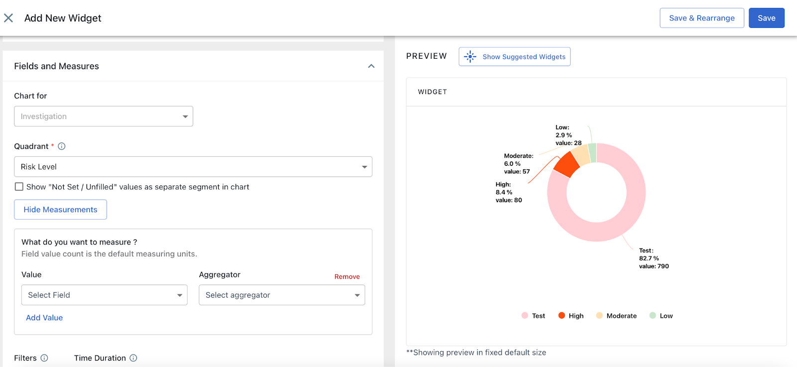Click the Filters info icon
The image size is (797, 367).
tap(44, 358)
